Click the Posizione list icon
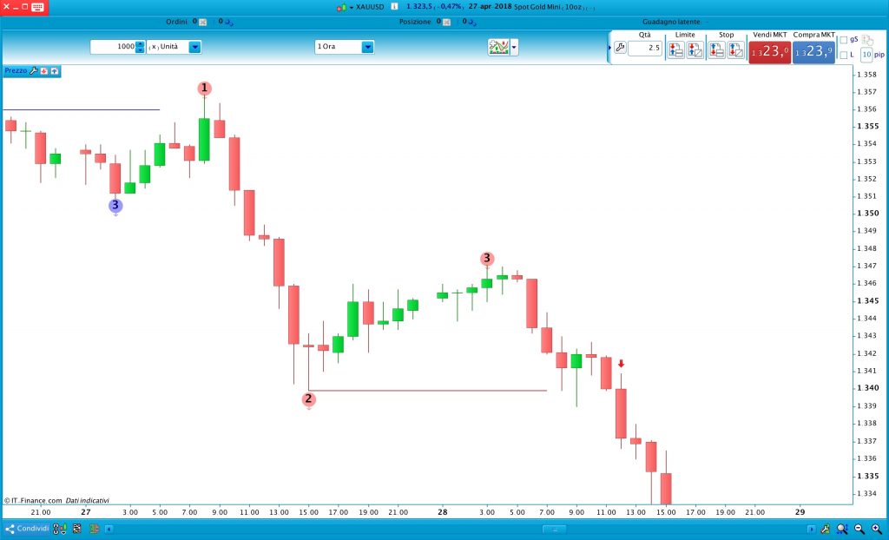The width and height of the screenshot is (889, 540). point(447,22)
